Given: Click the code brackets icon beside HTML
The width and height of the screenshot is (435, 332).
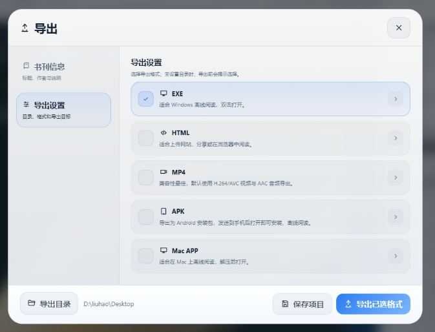Looking at the screenshot, I should point(164,133).
